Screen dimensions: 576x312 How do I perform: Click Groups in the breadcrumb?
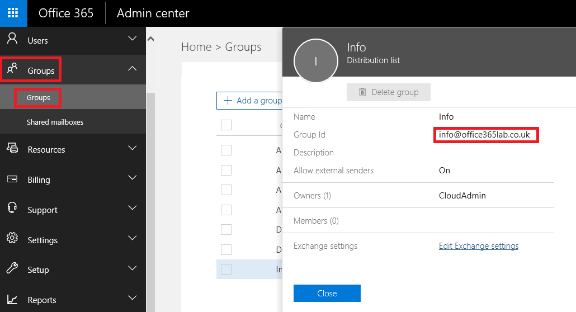click(243, 47)
